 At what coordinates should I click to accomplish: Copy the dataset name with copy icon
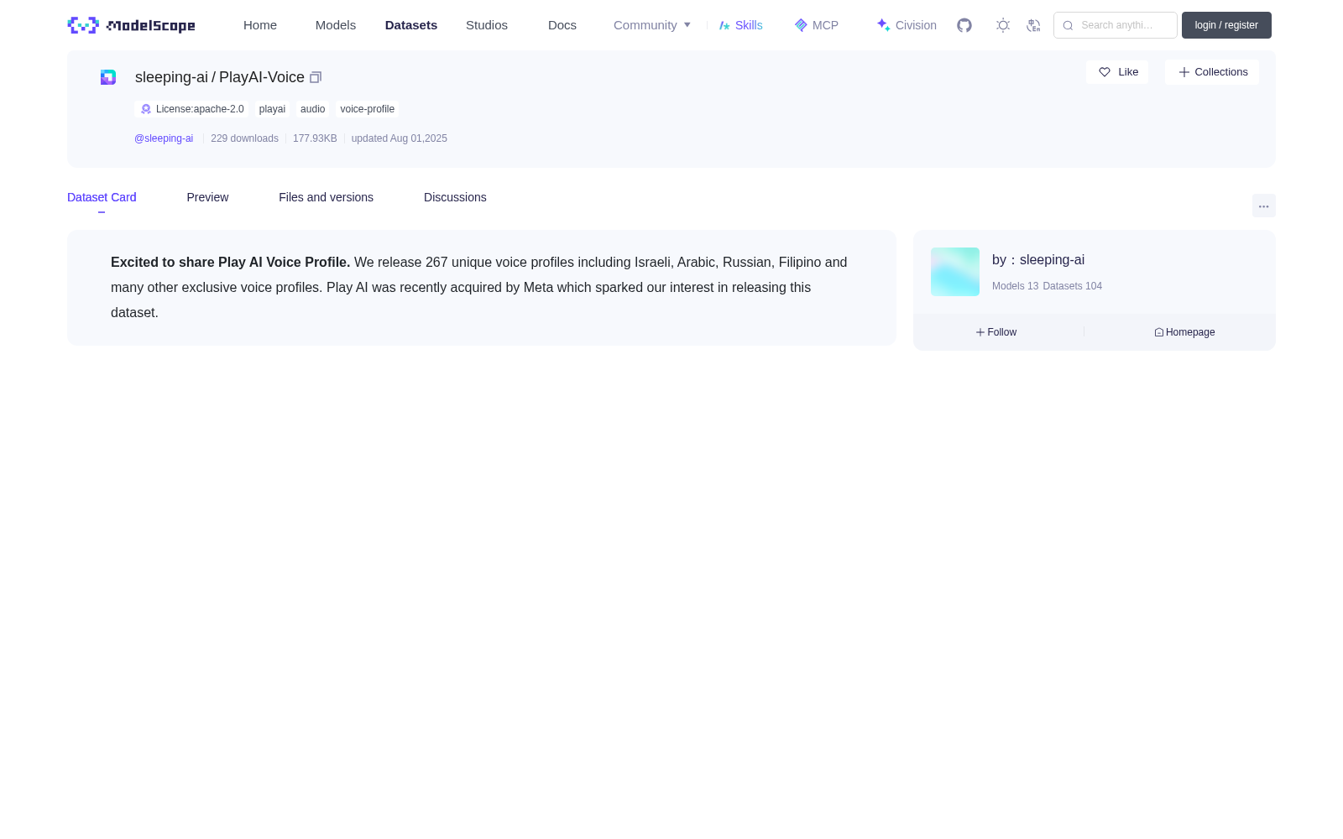tap(316, 77)
